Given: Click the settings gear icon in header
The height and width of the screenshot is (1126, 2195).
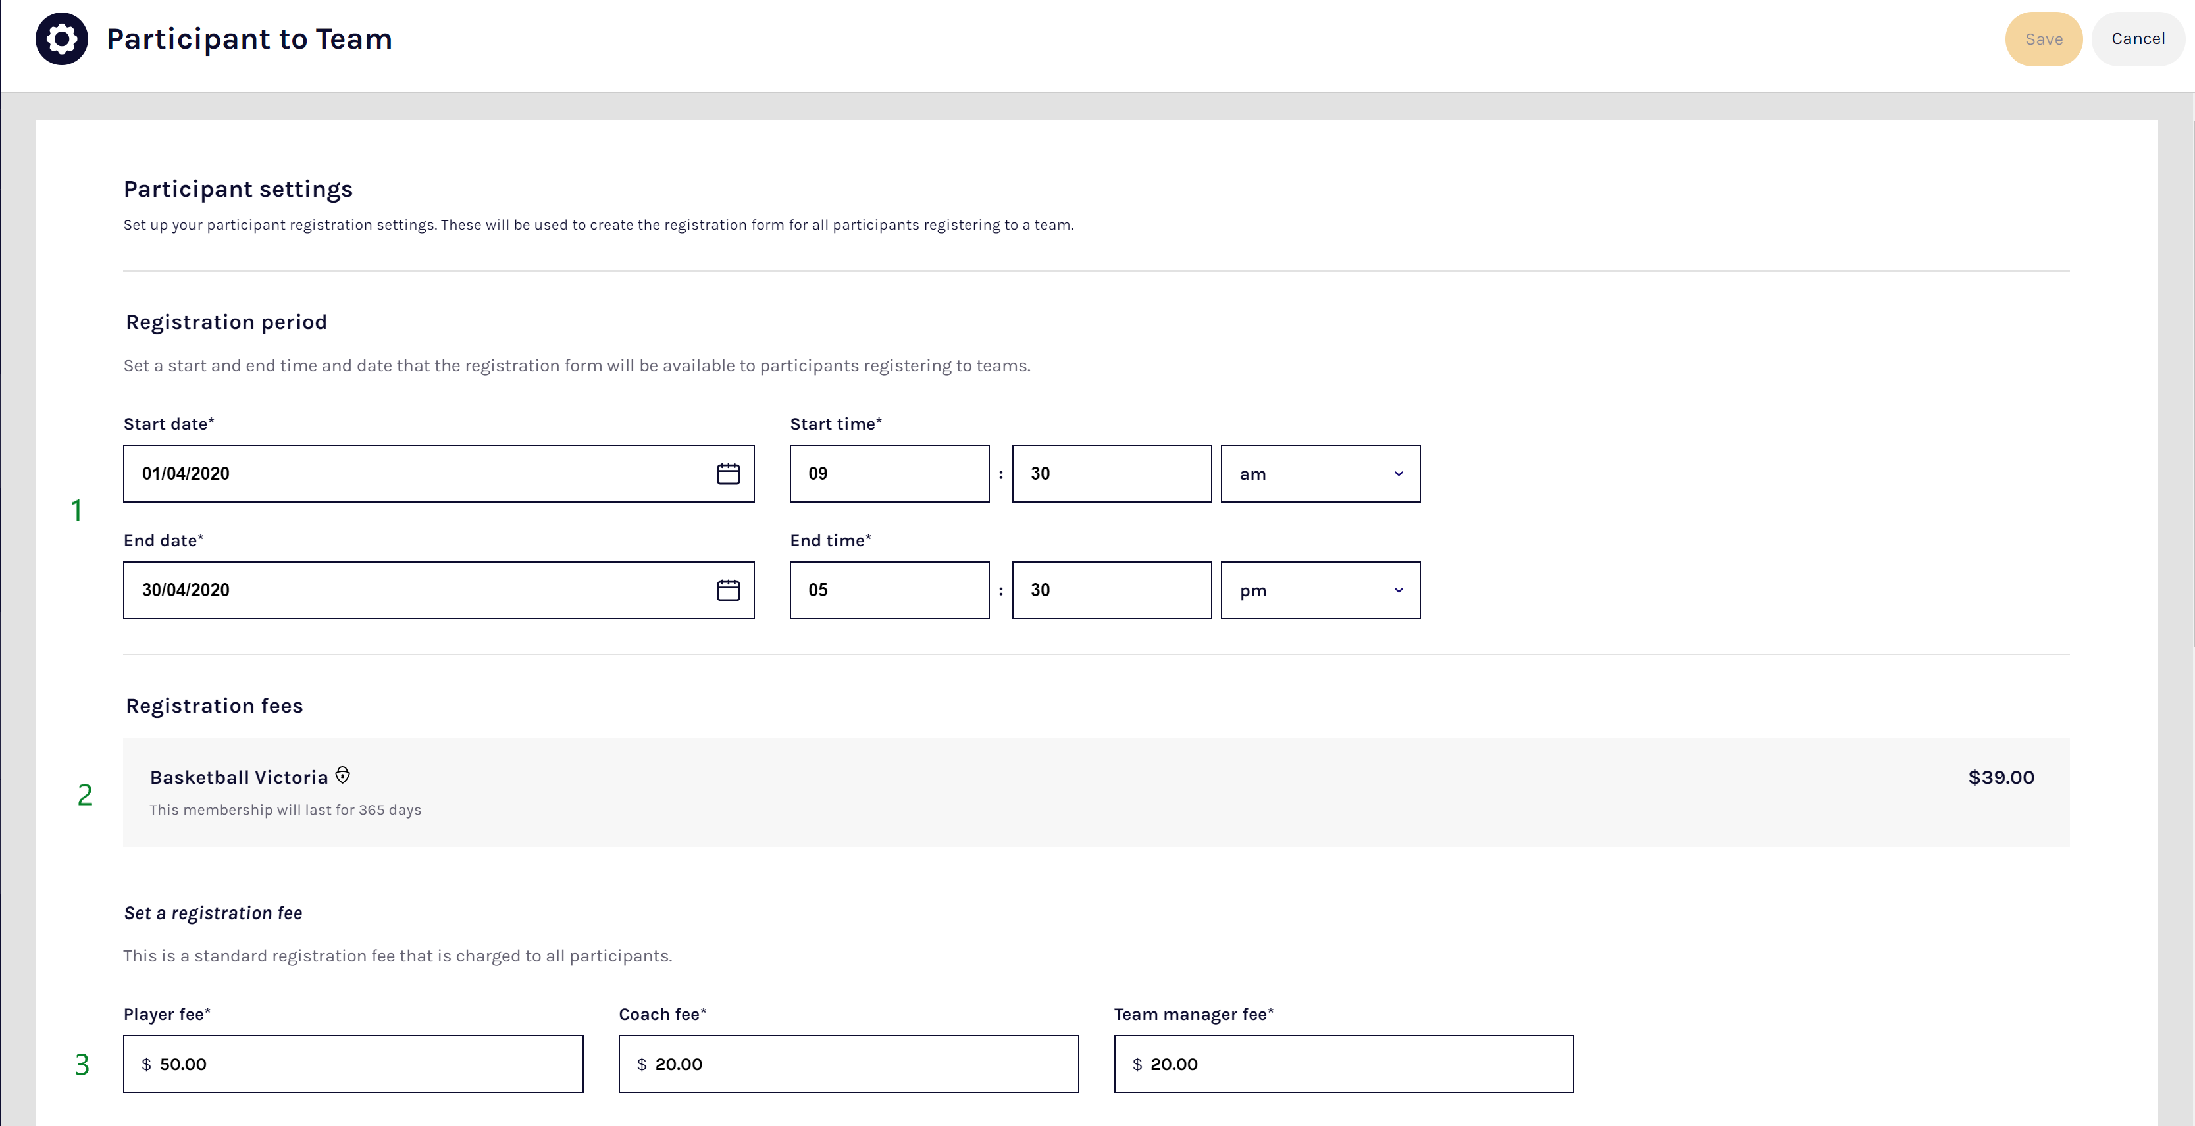Looking at the screenshot, I should point(61,39).
